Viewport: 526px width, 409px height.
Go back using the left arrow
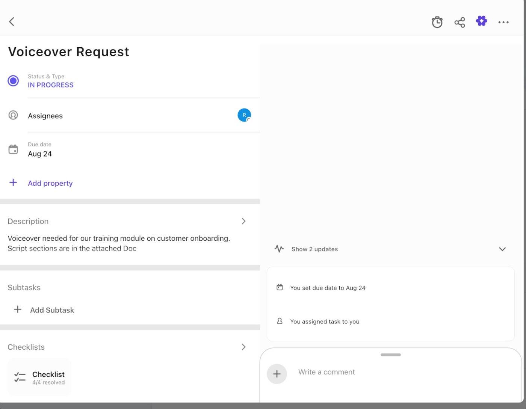(12, 22)
